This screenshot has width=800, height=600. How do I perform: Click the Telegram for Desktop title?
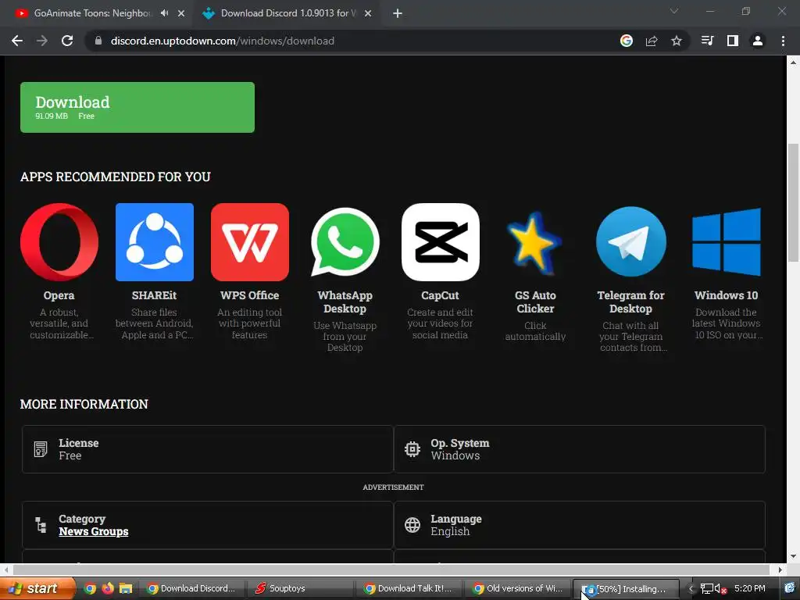coord(630,302)
